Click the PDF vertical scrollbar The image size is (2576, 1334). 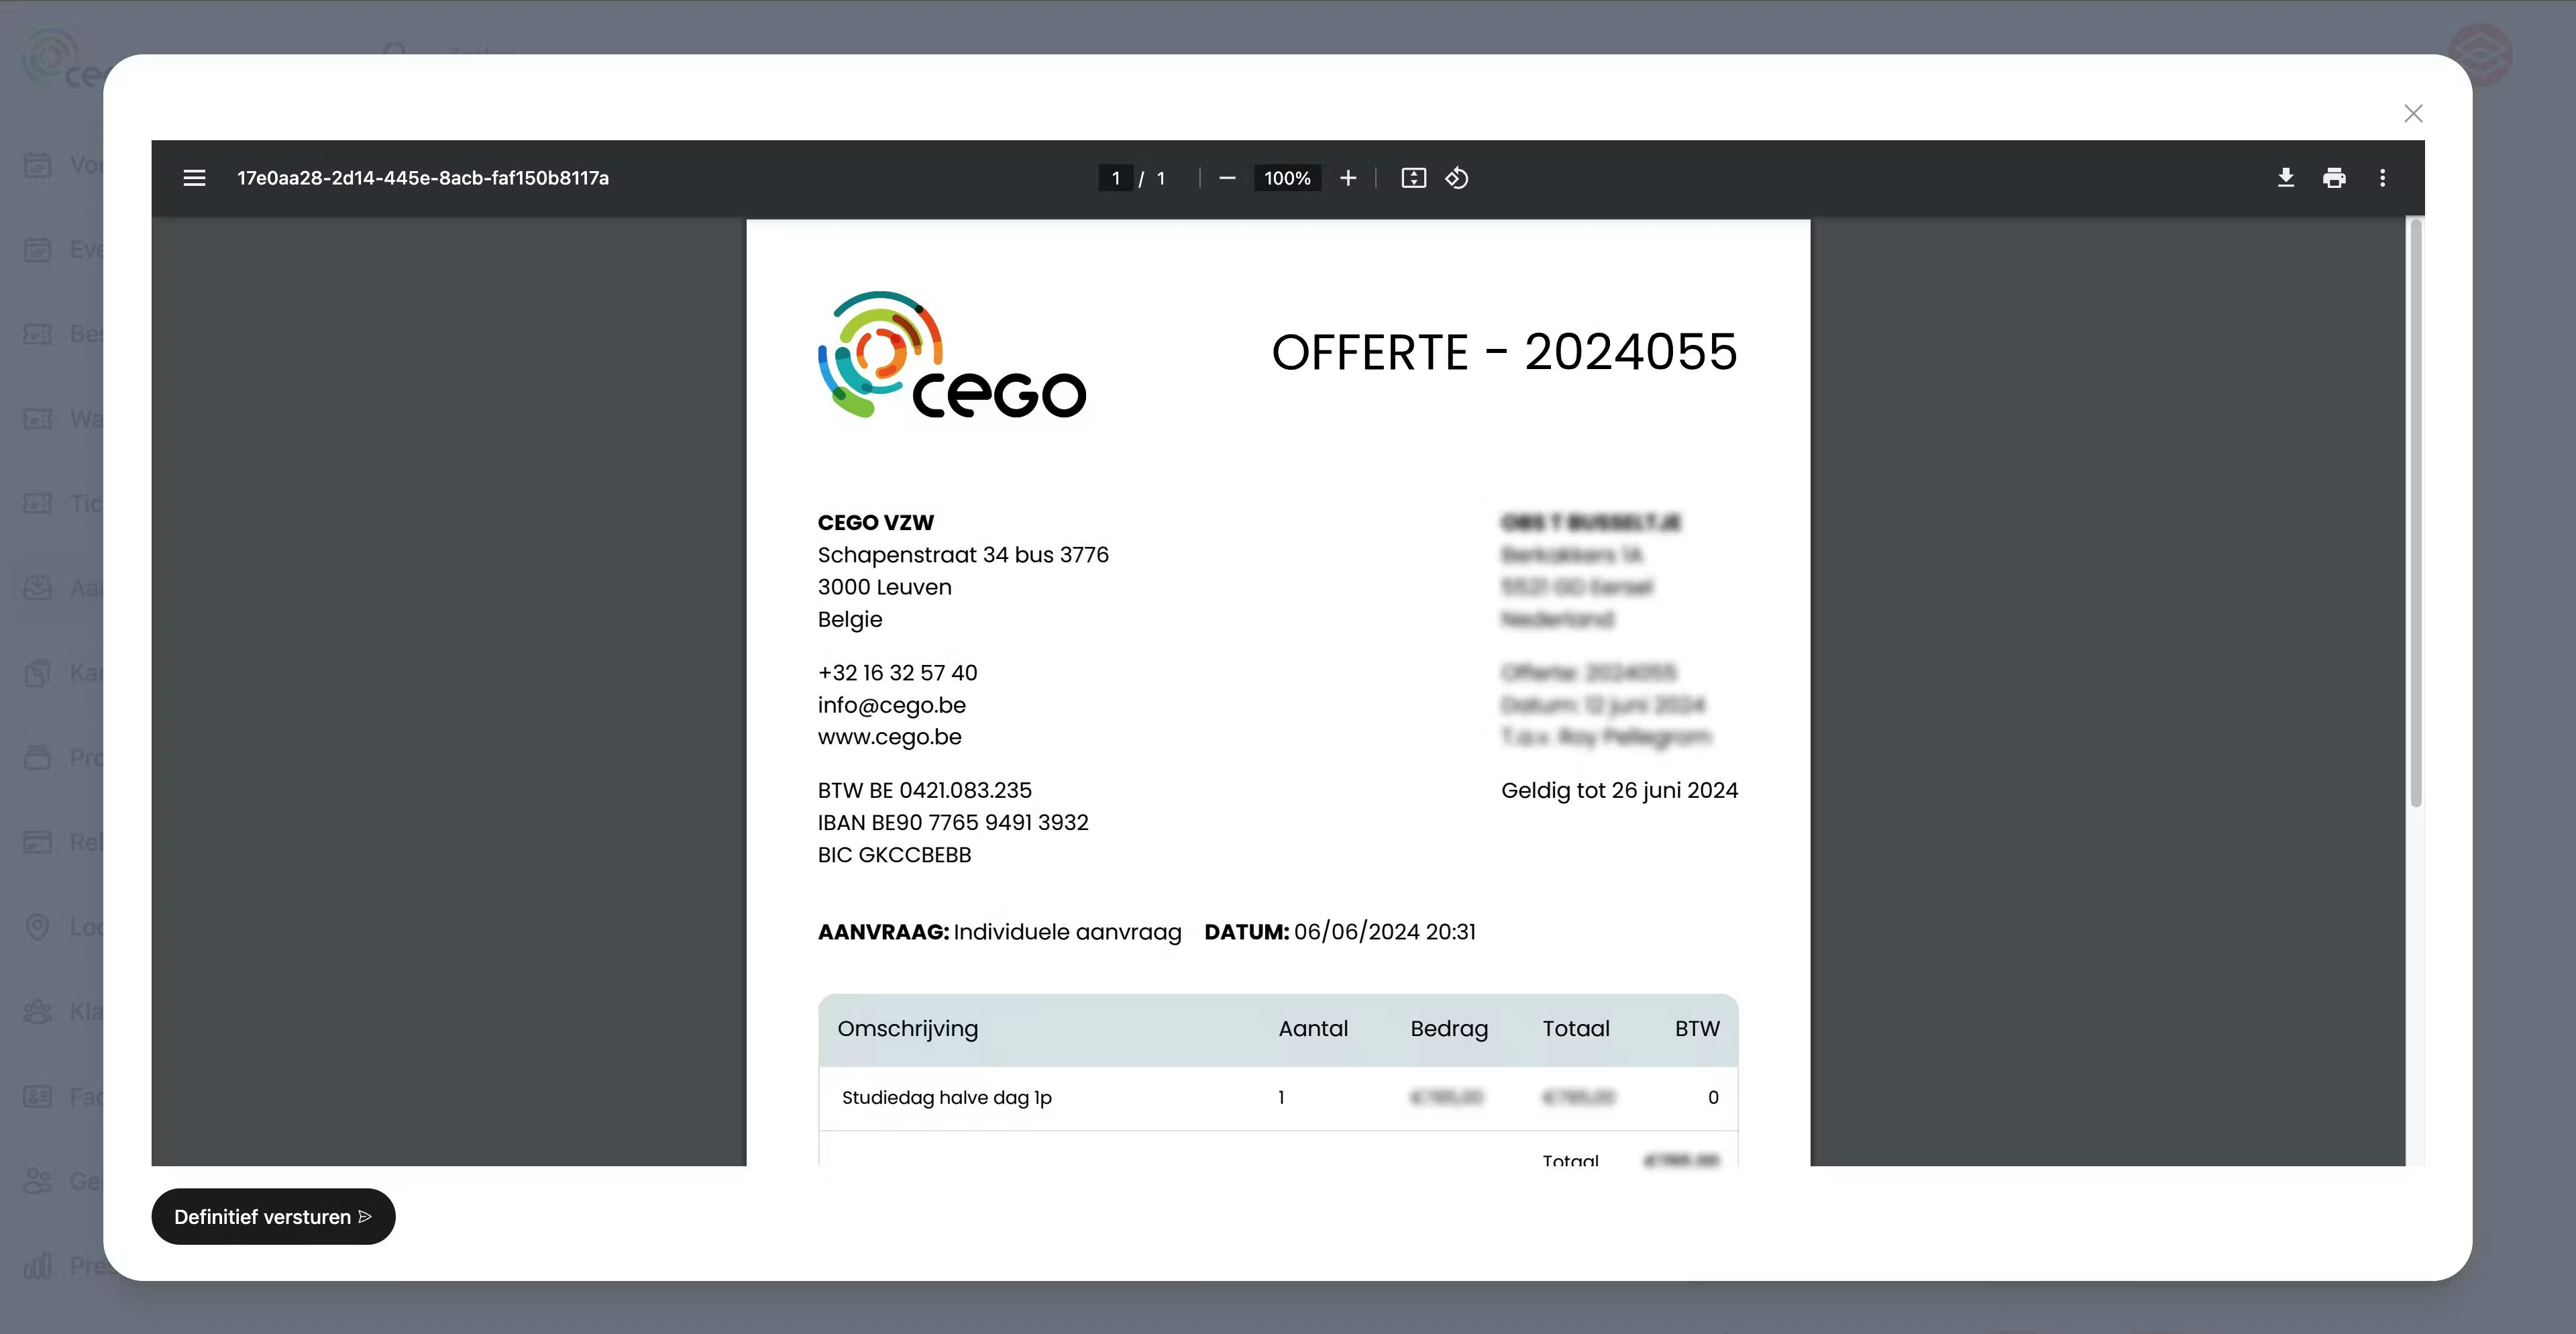pos(2415,514)
